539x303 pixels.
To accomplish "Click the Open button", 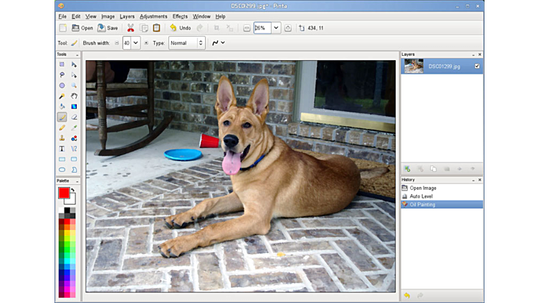I will [82, 28].
